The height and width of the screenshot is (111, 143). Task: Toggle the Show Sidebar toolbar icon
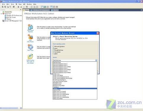42,7
